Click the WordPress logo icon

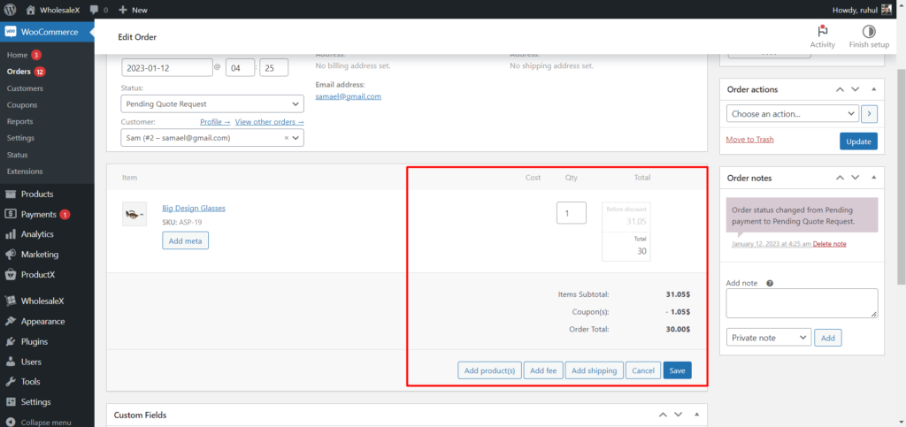(11, 10)
